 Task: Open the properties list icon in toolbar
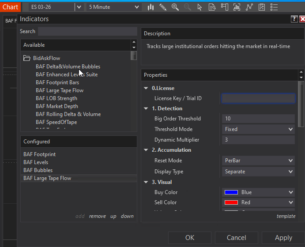pos(274,7)
